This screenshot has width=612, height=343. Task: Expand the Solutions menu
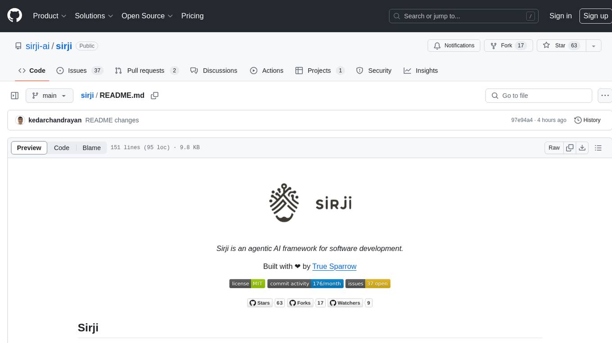pyautogui.click(x=94, y=16)
